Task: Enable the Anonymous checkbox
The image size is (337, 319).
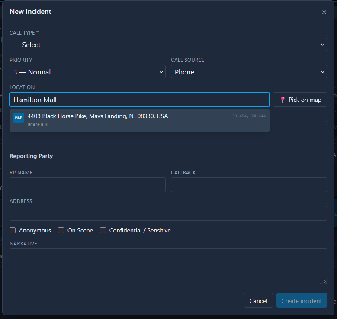Action: 13,230
